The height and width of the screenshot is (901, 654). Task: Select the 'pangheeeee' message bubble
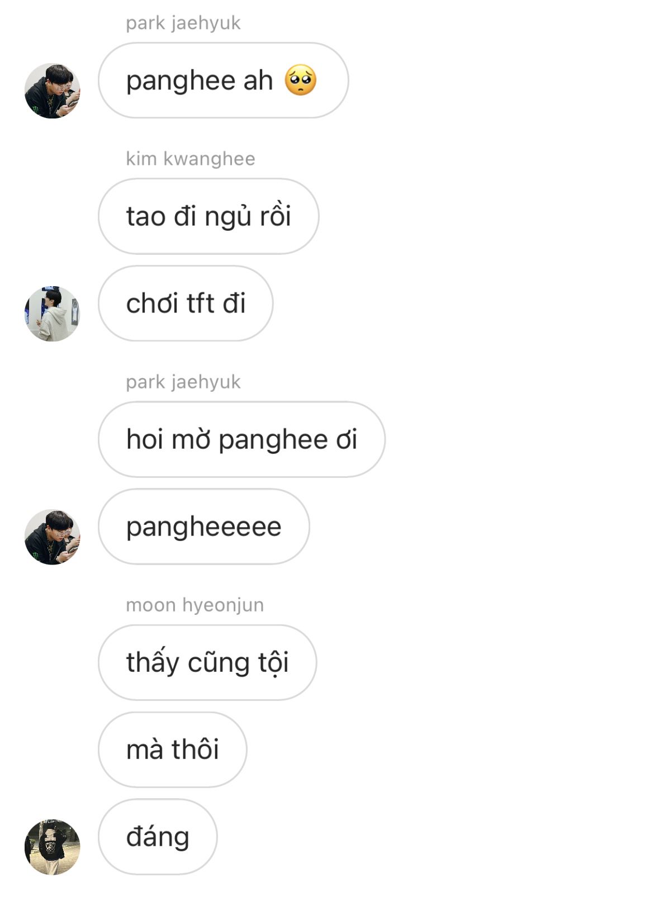[204, 527]
